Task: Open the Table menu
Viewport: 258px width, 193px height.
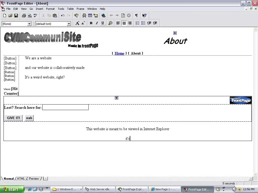Action: click(x=70, y=9)
